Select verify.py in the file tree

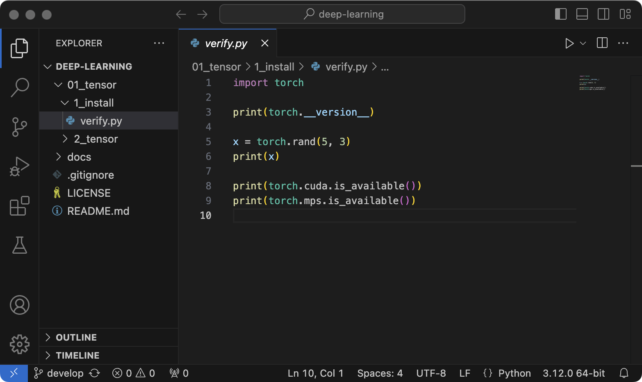point(109,121)
